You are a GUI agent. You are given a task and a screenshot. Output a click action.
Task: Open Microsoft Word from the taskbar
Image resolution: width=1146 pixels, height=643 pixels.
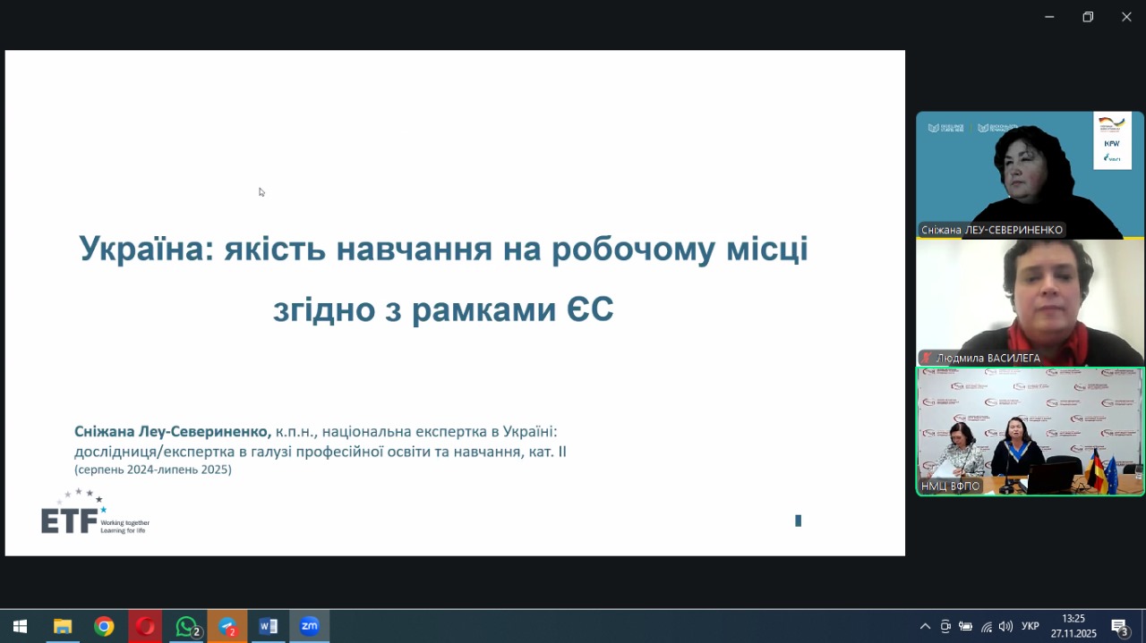click(x=268, y=626)
